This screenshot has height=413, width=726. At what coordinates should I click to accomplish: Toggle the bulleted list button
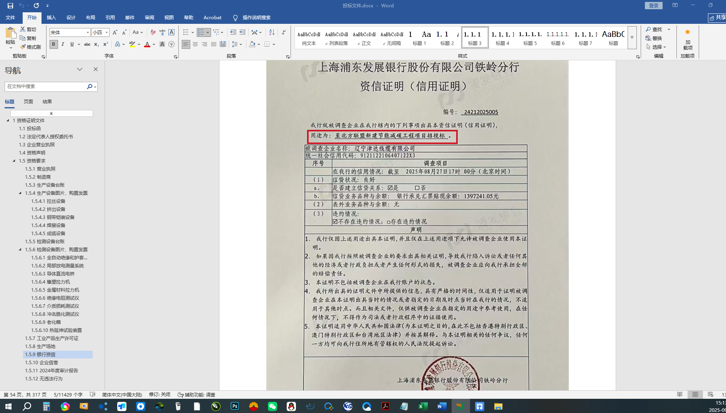(186, 32)
